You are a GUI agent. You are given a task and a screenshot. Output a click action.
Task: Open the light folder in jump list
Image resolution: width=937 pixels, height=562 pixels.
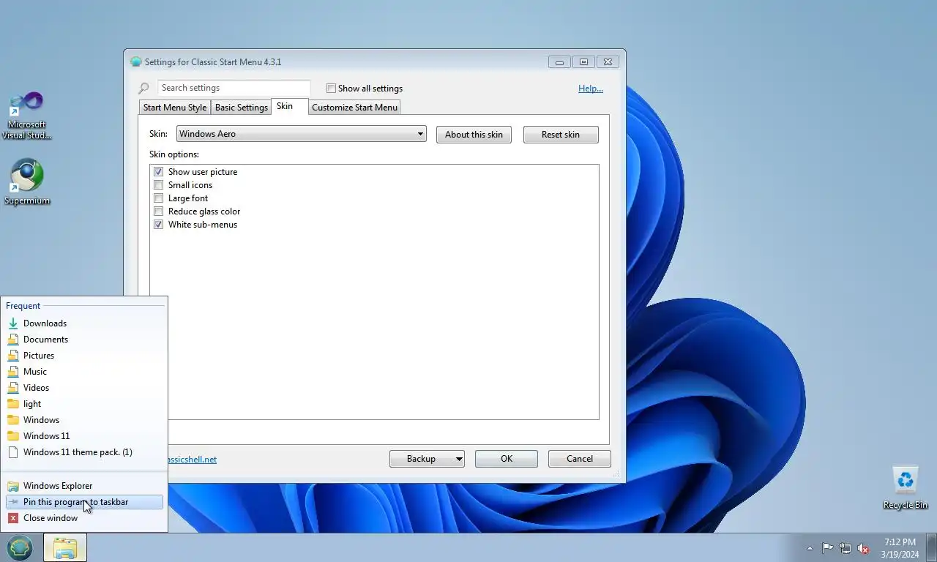84,404
